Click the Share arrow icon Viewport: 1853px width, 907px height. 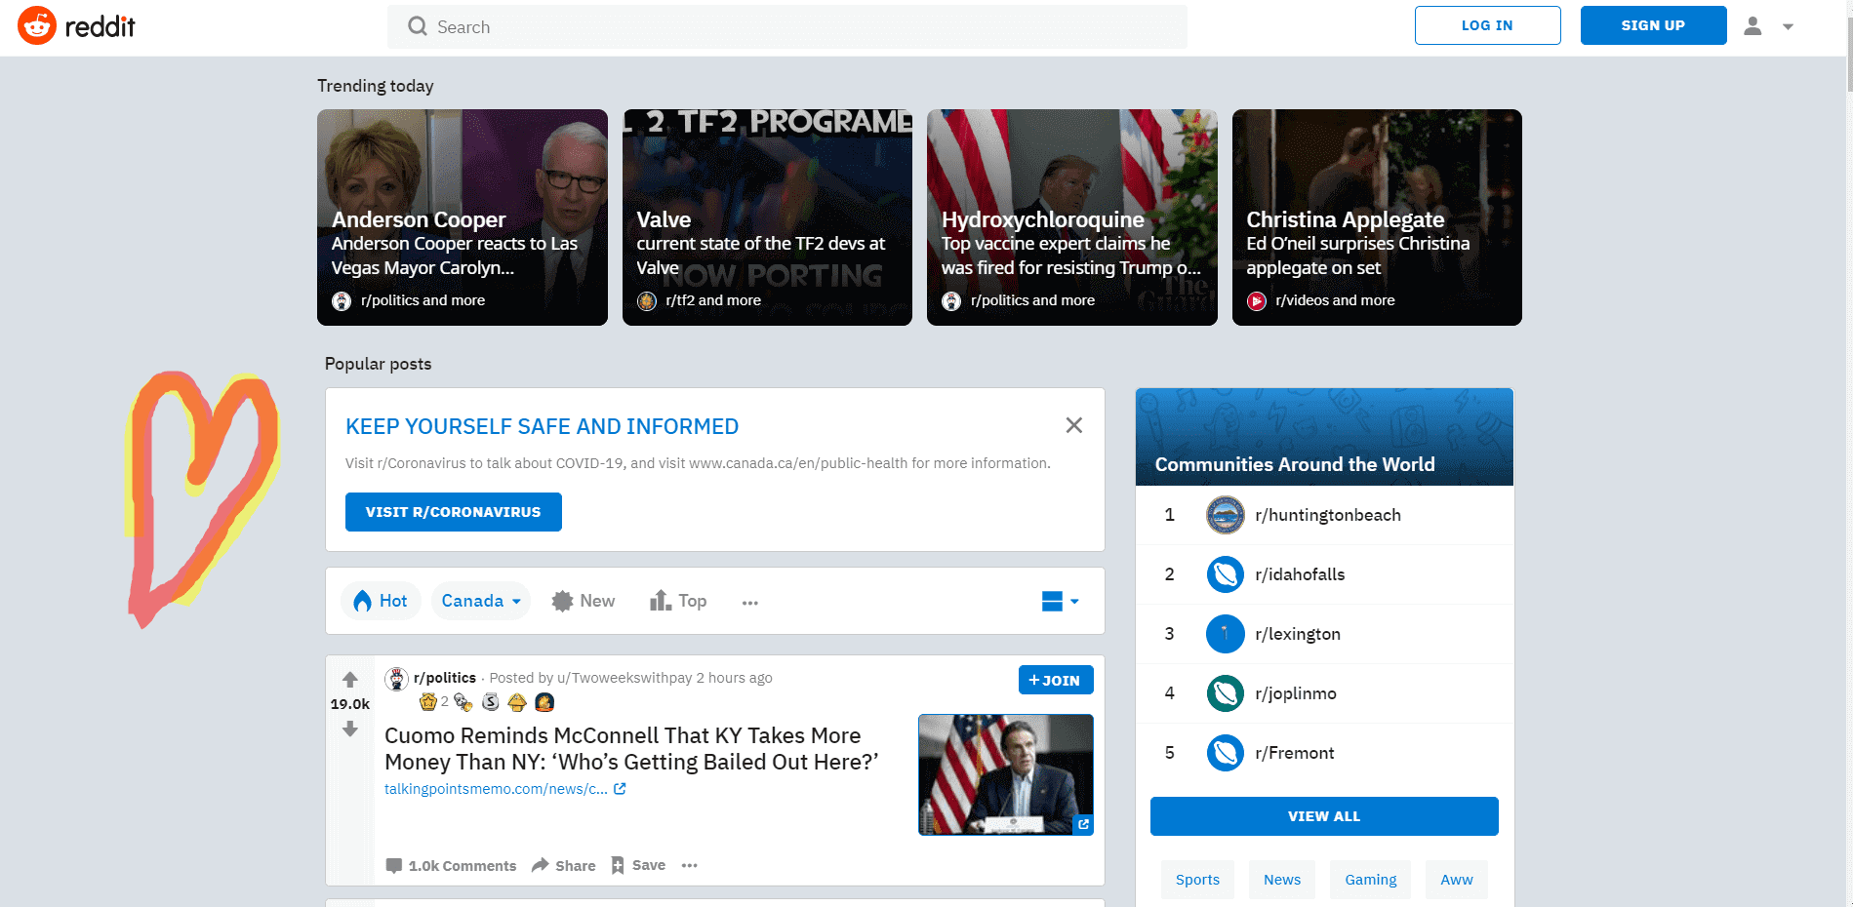[541, 865]
